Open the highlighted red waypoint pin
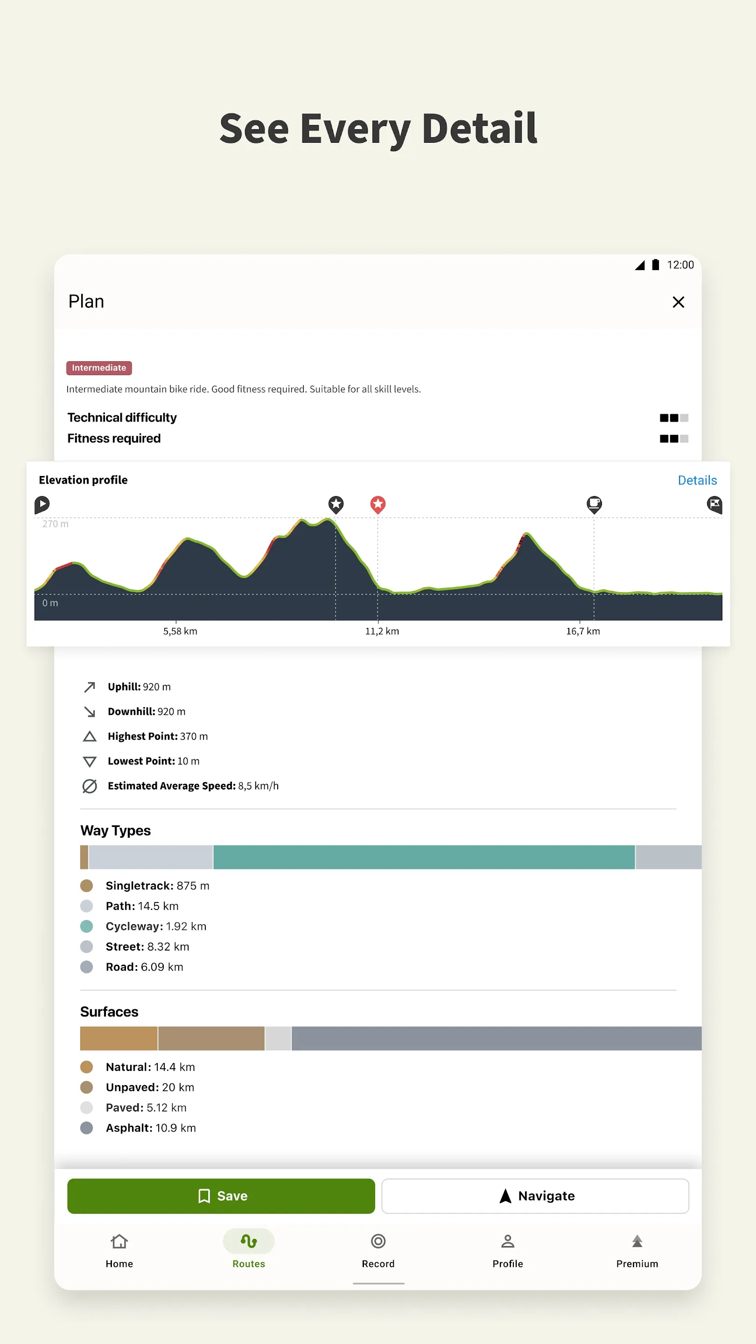The width and height of the screenshot is (756, 1344). click(x=378, y=504)
